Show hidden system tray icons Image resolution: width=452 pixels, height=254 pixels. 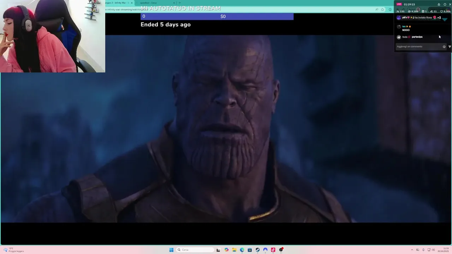click(x=412, y=250)
